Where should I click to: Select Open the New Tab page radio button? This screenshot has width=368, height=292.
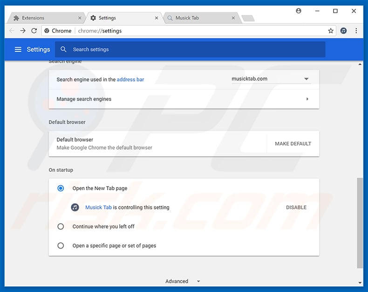coord(61,188)
